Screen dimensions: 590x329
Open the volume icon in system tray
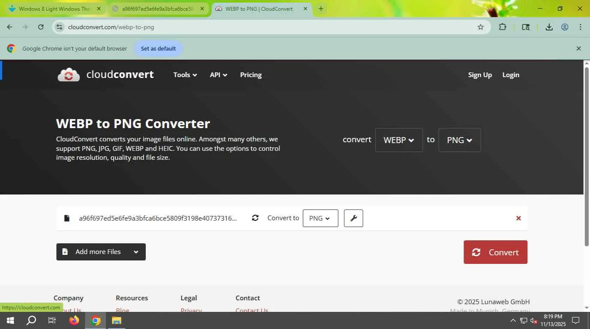[534, 320]
